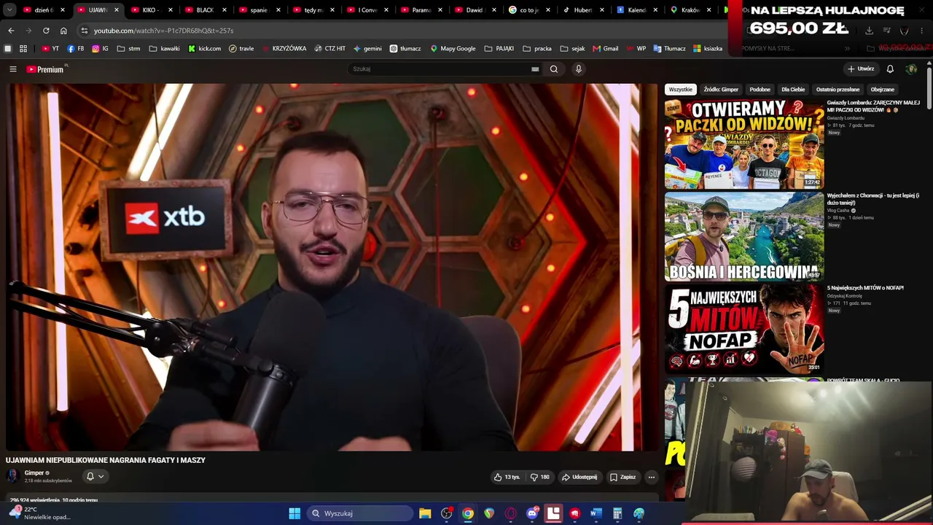Open '5 Największych MITÓW o NOFAP!' title
The width and height of the screenshot is (933, 525).
point(865,288)
